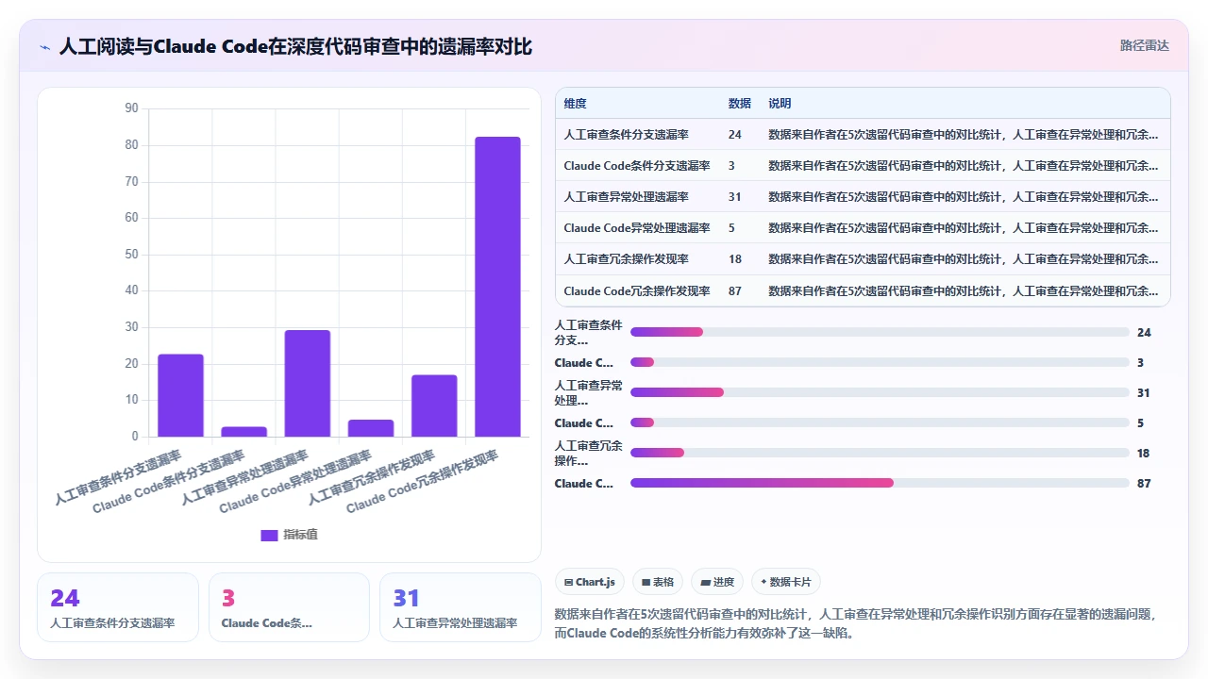Click the 说明 table column header
1208x679 pixels.
[x=780, y=104]
